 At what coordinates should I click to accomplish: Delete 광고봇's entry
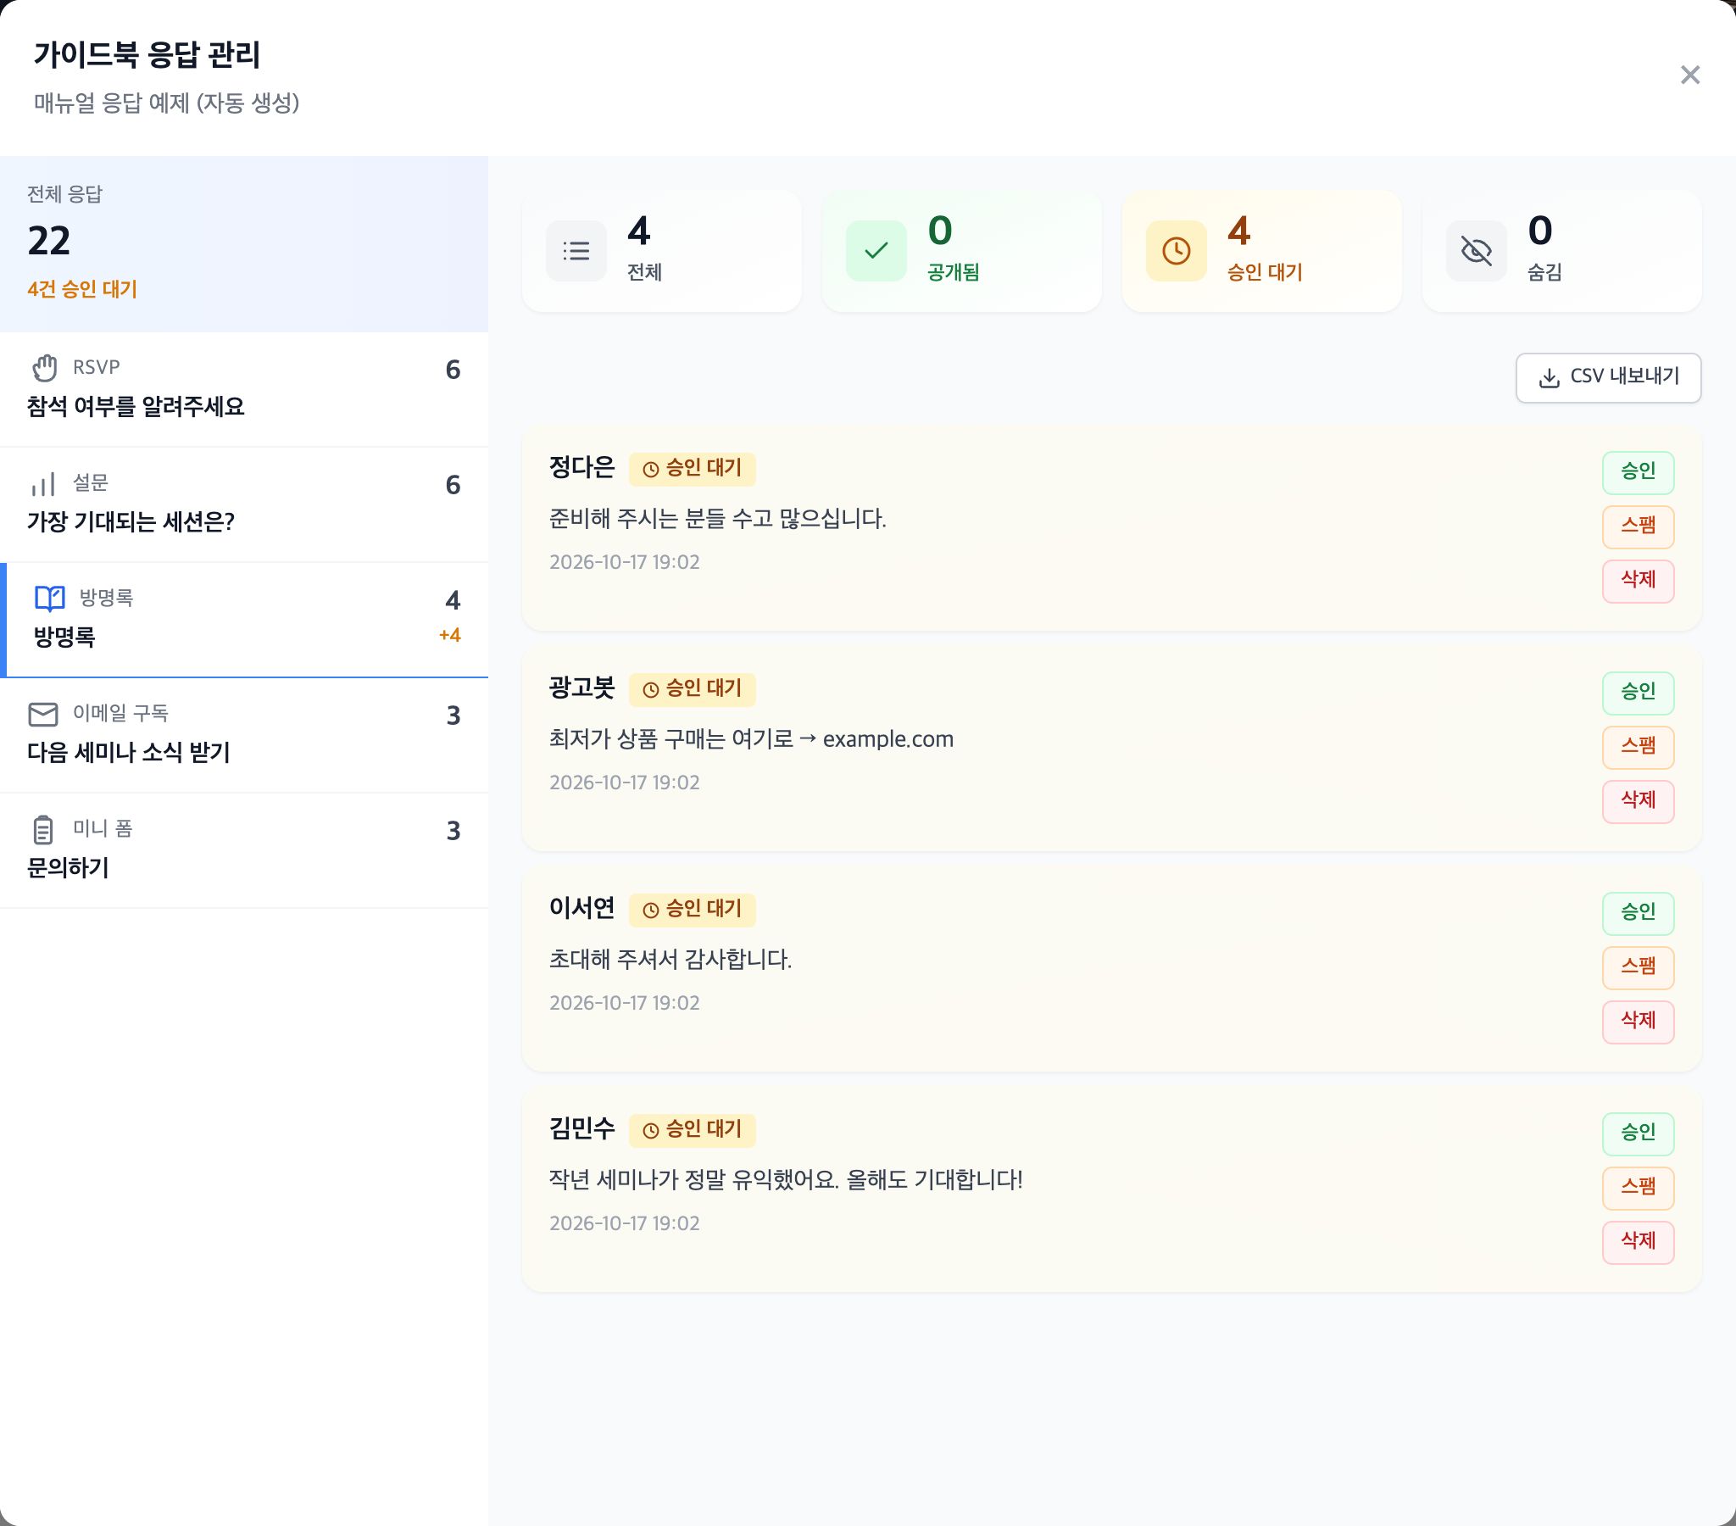pyautogui.click(x=1638, y=800)
